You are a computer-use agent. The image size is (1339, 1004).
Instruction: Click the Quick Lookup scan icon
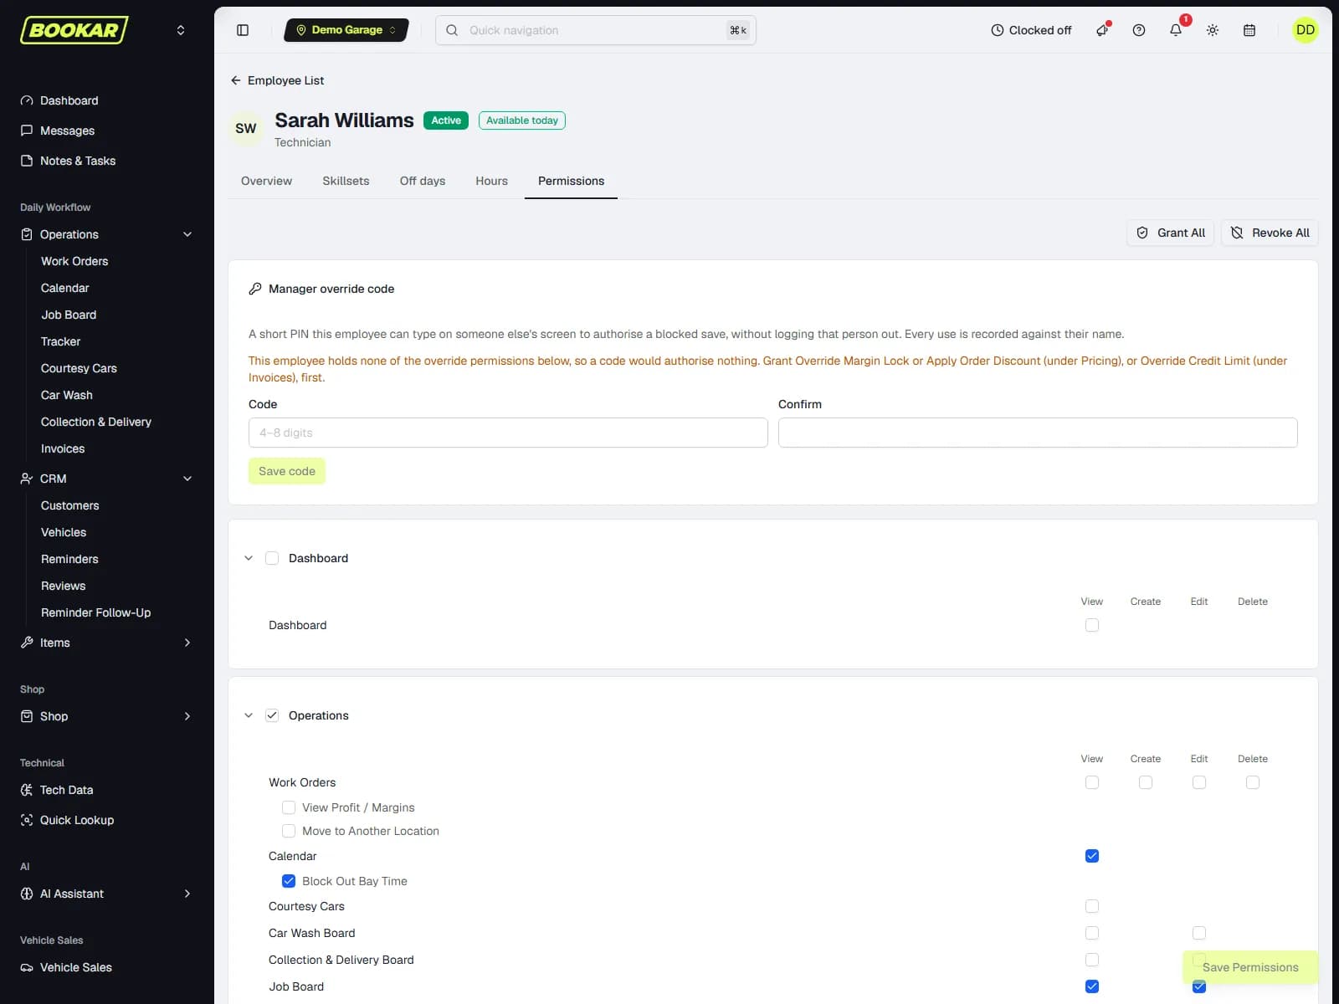click(x=27, y=820)
